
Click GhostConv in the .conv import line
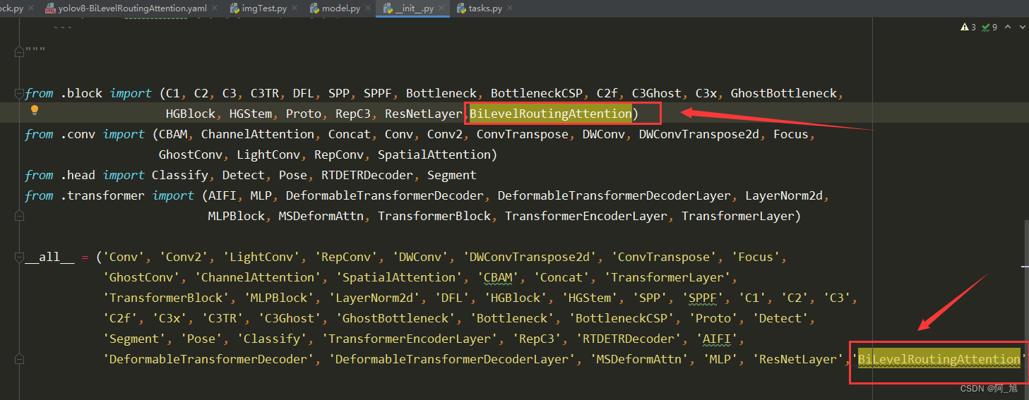click(191, 154)
